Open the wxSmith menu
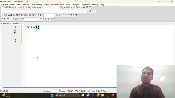 [55, 5]
